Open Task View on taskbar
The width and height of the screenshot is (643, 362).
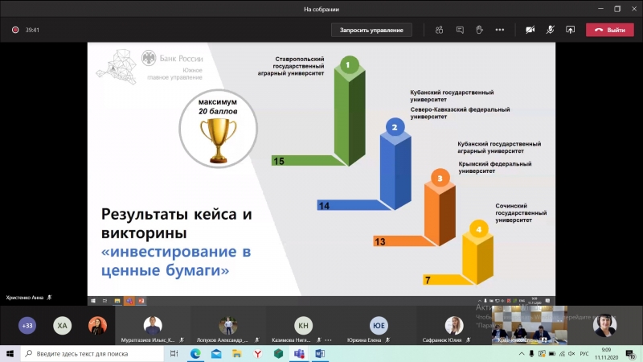[174, 353]
